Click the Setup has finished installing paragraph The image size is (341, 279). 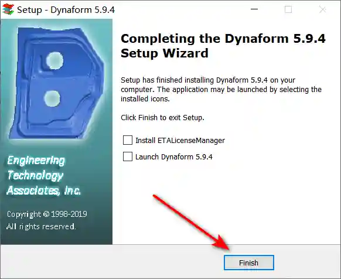click(221, 90)
